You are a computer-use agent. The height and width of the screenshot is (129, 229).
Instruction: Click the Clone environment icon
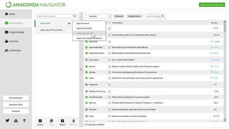[x=51, y=121]
